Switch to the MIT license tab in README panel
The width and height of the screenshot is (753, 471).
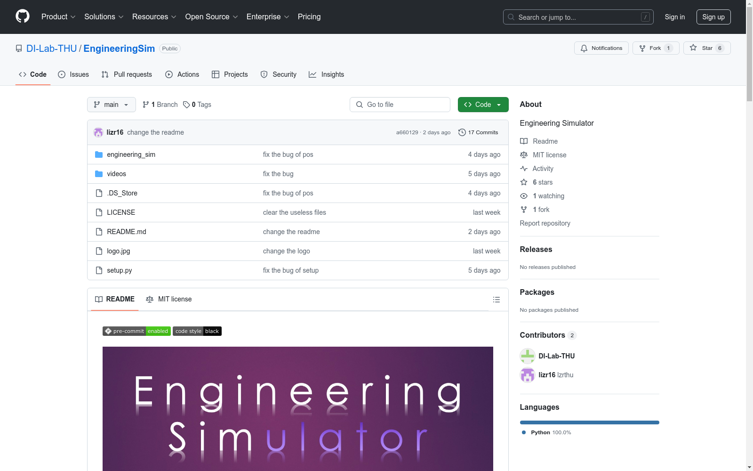click(x=169, y=299)
